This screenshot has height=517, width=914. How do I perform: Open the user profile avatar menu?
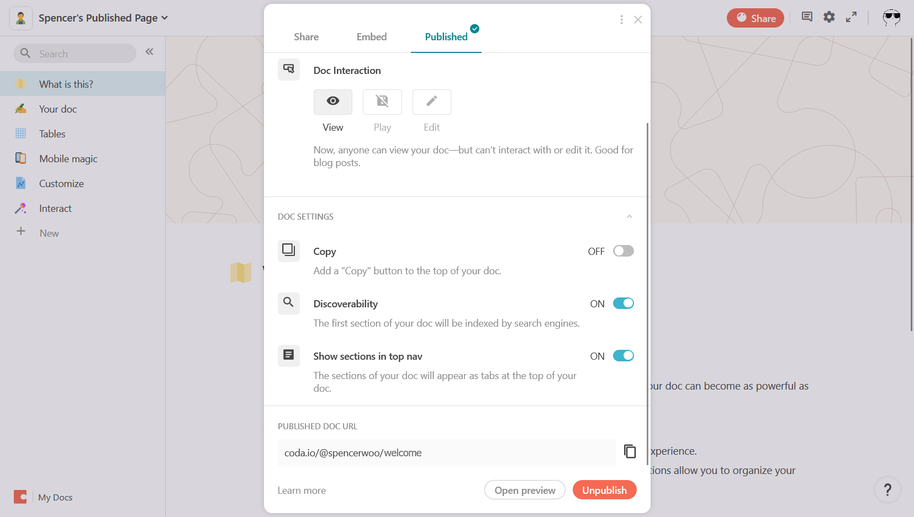coord(891,18)
